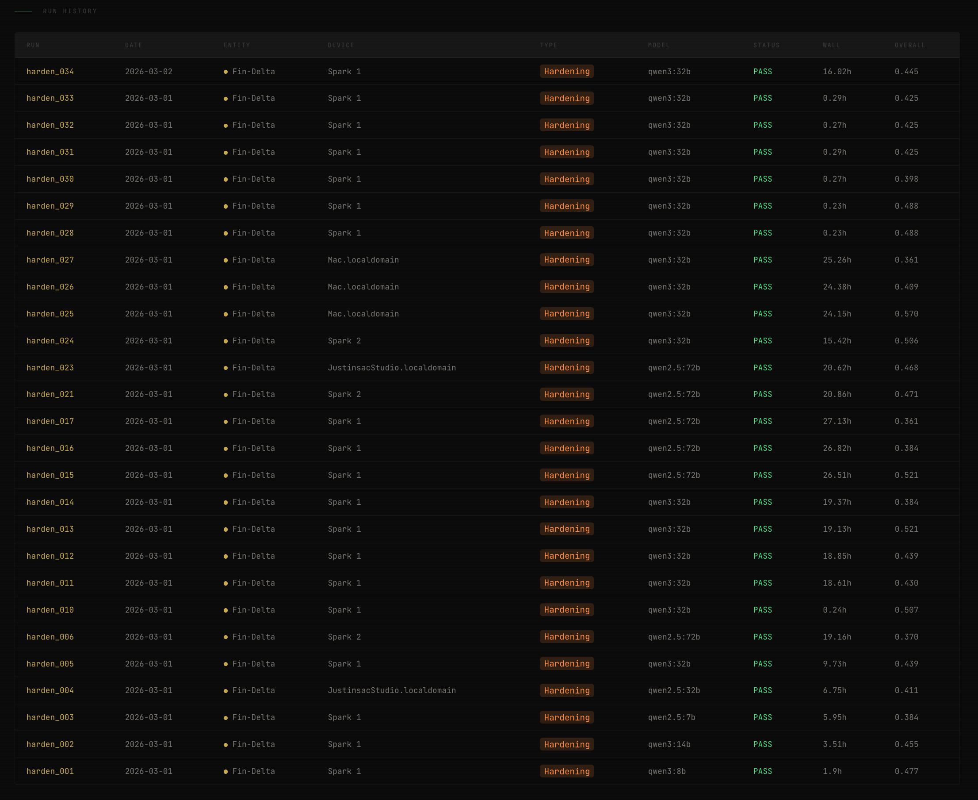Sort by the OVERALL column header
The image size is (978, 800).
pyautogui.click(x=910, y=45)
